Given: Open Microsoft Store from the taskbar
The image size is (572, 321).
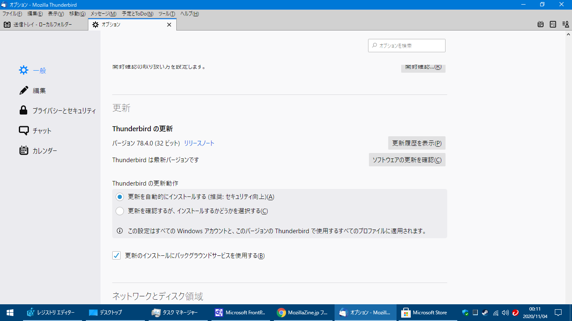Looking at the screenshot, I should coord(424,313).
